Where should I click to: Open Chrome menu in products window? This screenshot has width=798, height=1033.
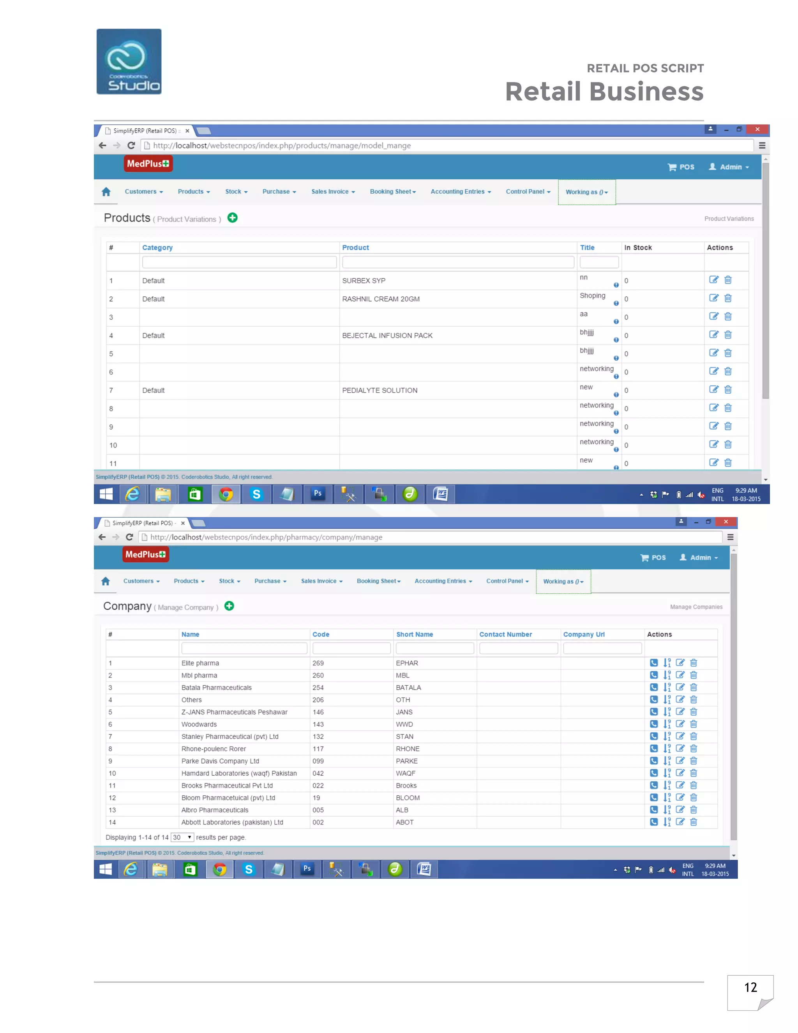[x=762, y=145]
